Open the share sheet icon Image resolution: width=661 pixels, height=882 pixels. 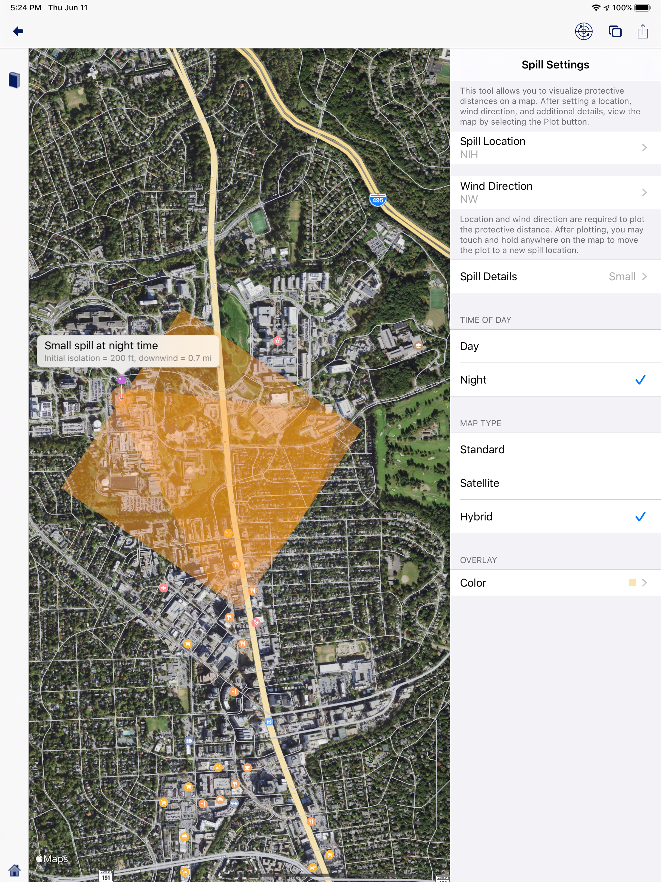643,31
